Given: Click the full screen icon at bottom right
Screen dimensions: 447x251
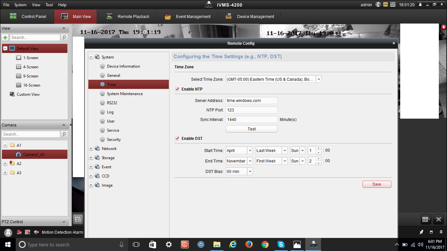Looking at the screenshot, I should tap(438, 219).
